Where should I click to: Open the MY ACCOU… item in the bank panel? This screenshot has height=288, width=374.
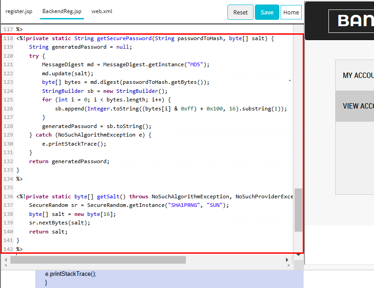[x=355, y=75]
